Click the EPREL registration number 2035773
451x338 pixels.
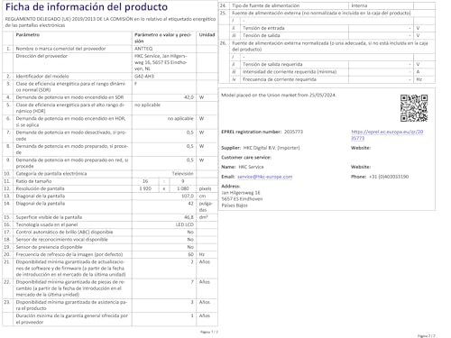point(293,132)
